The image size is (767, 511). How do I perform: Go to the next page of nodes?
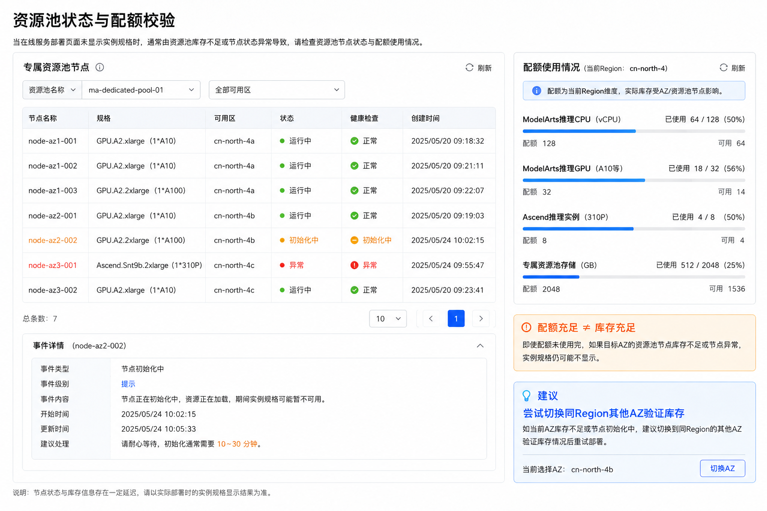[481, 318]
